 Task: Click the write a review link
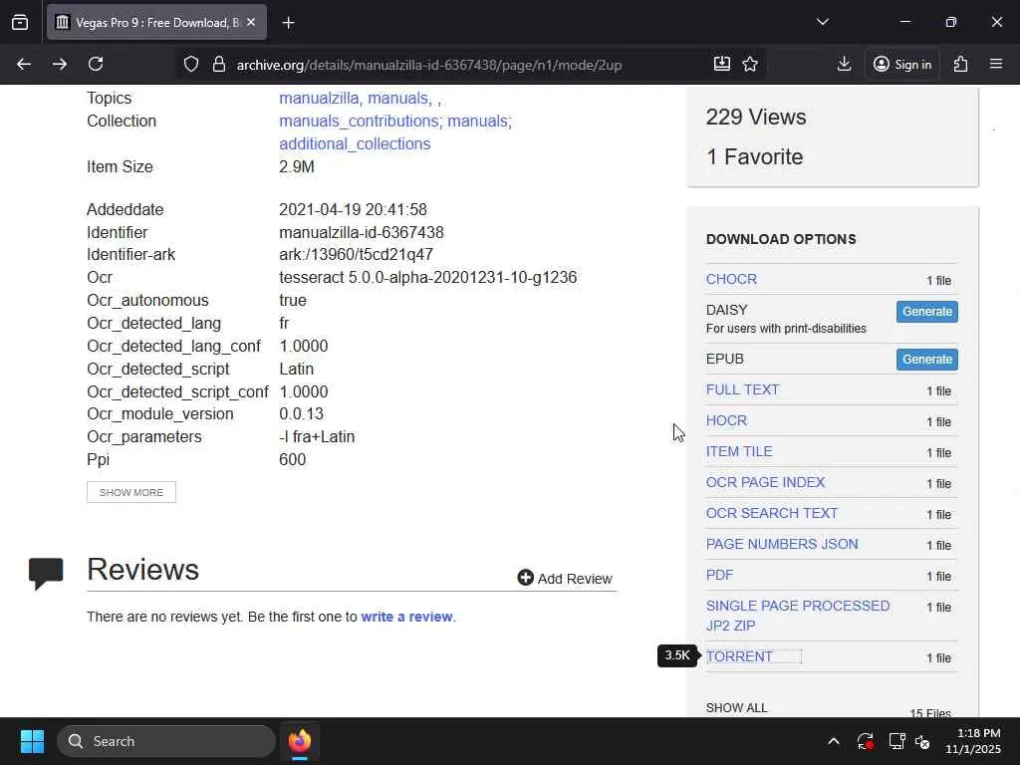tap(406, 617)
